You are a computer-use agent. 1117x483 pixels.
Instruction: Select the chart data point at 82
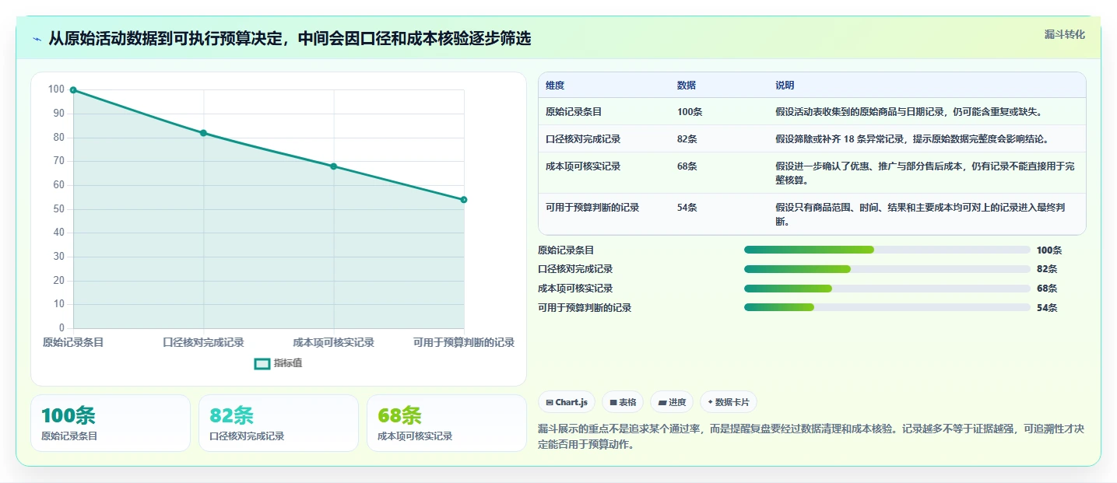203,133
